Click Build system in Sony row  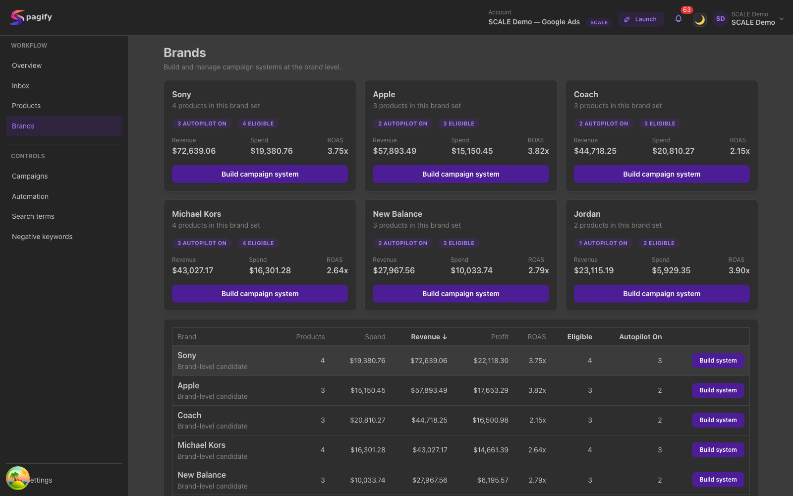click(x=718, y=361)
